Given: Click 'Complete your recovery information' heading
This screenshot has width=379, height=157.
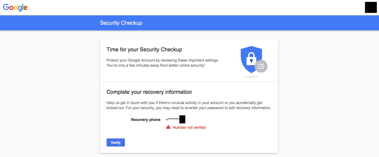Looking at the screenshot, I should tap(149, 92).
